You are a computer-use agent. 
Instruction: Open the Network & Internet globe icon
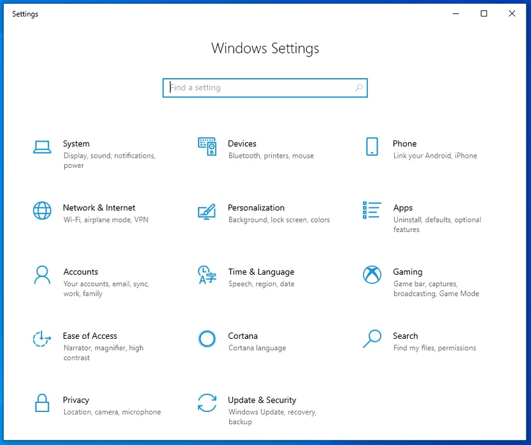point(42,210)
